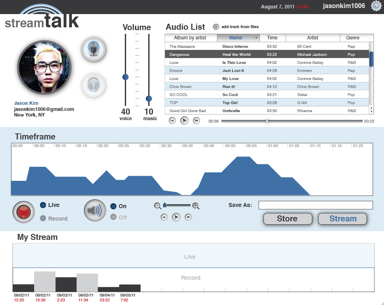This screenshot has width=384, height=305.
Task: Fast-forward the timeframe playback
Action: 188,217
